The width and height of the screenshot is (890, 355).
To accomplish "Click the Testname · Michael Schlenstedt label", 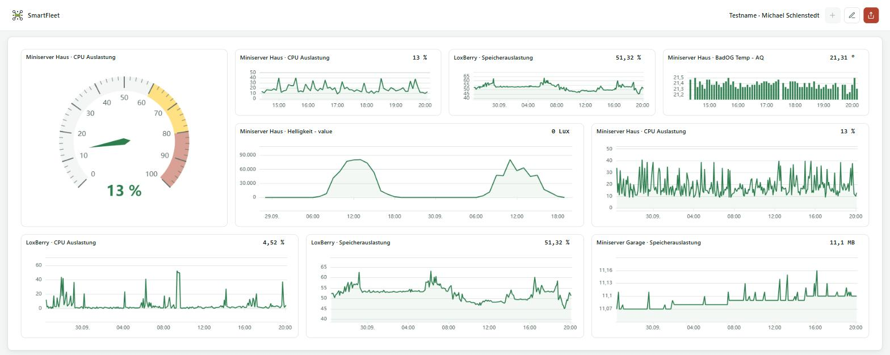I will (774, 15).
